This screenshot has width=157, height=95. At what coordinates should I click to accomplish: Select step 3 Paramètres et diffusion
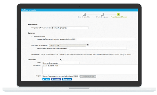[119, 15]
